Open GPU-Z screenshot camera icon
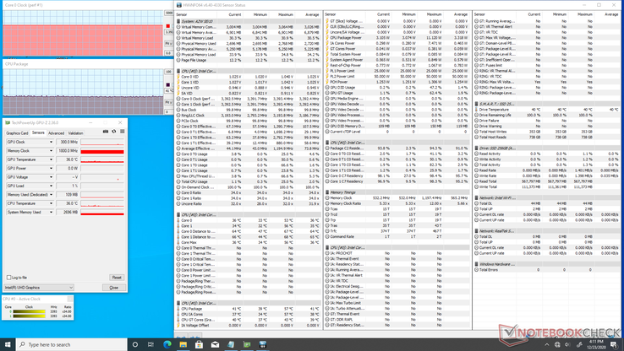The height and width of the screenshot is (351, 624). click(106, 132)
